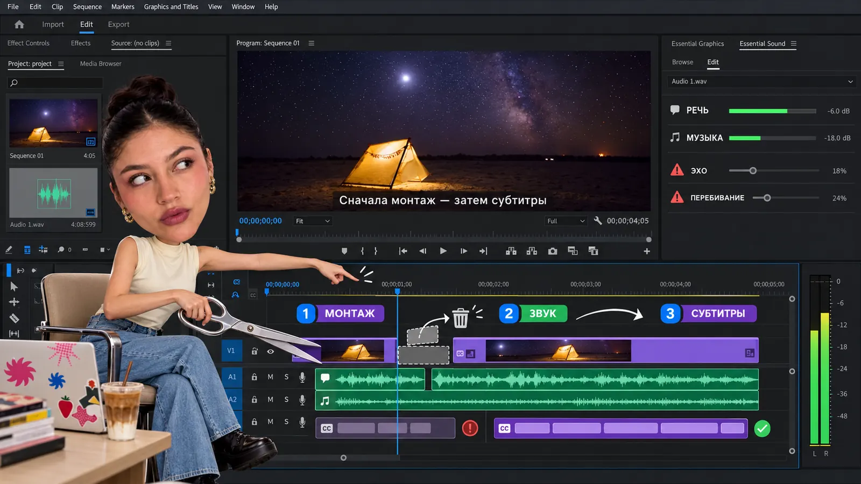Step forward one frame

click(463, 251)
